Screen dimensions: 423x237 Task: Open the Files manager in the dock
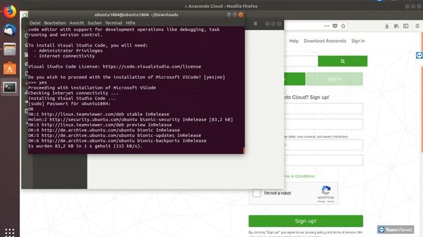(x=10, y=49)
